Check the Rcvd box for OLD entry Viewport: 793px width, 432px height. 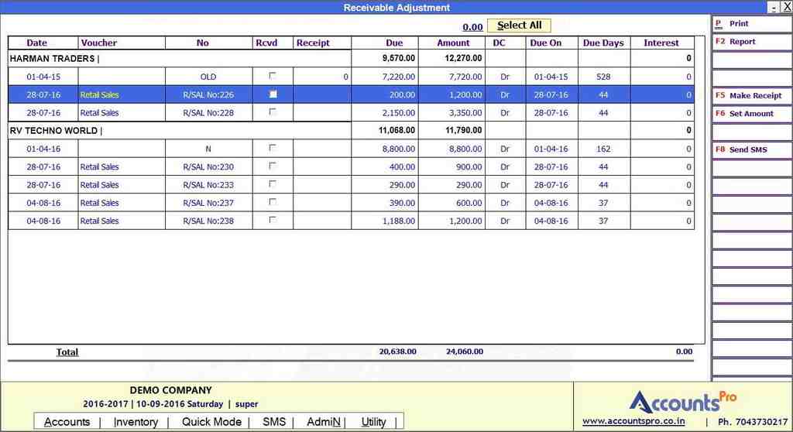(x=273, y=76)
